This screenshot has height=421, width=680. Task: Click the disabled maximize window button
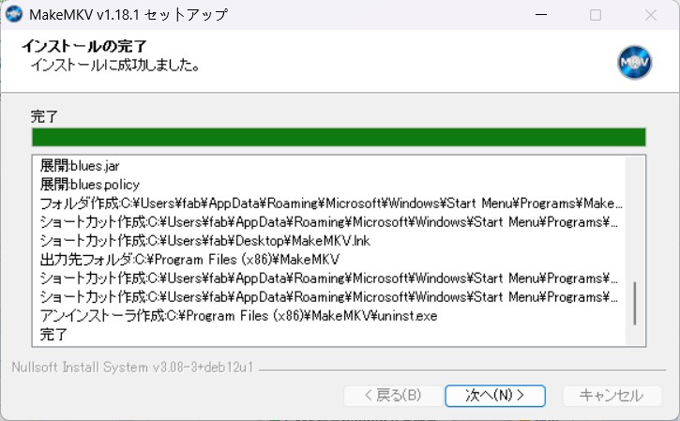click(x=596, y=15)
